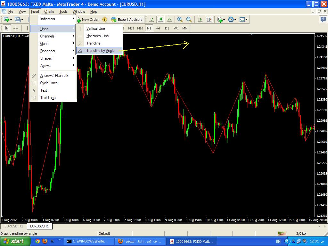Open Templates dropdown arrow
The image size is (328, 246).
(x=246, y=20)
